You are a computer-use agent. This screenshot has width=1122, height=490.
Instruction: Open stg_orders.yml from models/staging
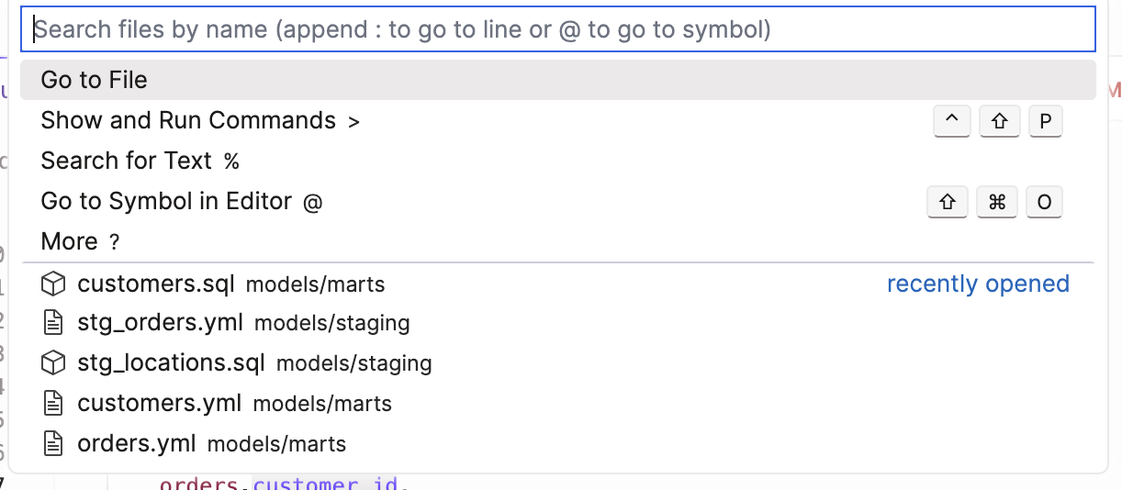[161, 323]
